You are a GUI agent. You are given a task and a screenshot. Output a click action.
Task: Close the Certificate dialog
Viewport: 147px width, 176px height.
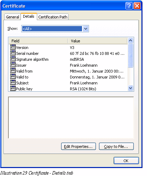(x=137, y=6)
